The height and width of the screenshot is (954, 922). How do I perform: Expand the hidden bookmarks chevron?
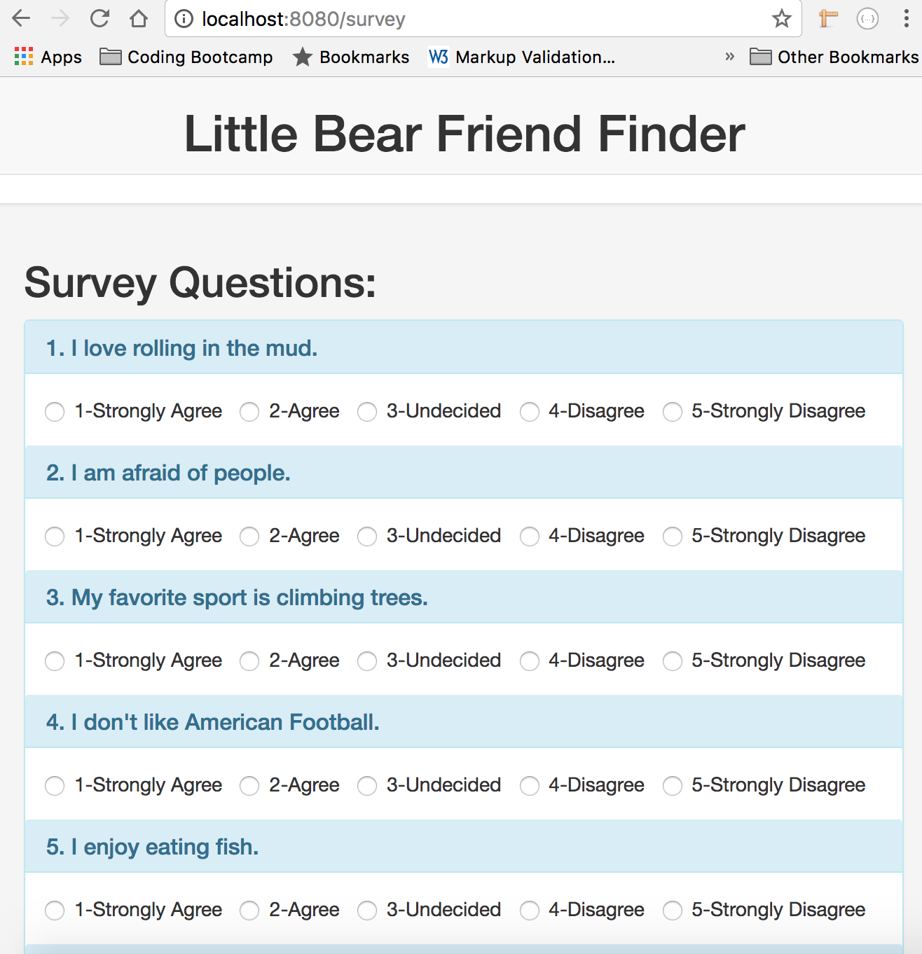point(729,57)
